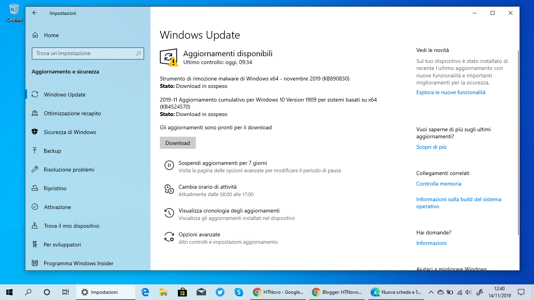This screenshot has width=534, height=300.
Task: Switch to HTNovo - Google Chrome window
Action: tap(278, 292)
